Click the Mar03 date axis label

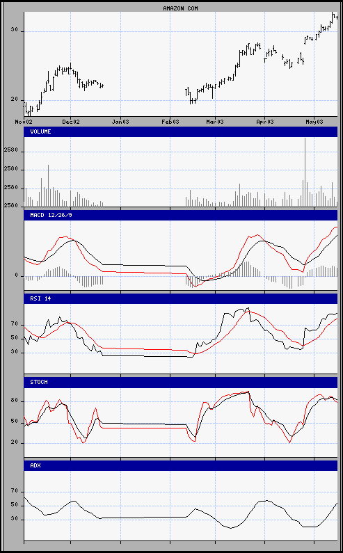coord(215,122)
